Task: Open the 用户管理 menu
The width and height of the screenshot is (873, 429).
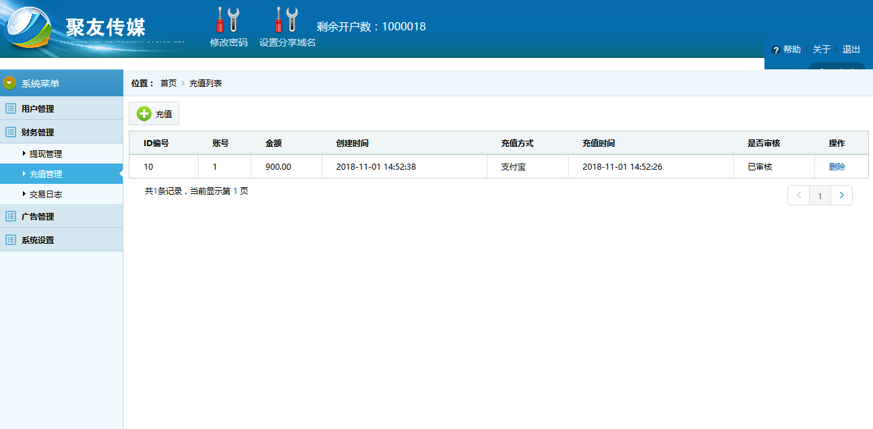Action: pos(61,108)
